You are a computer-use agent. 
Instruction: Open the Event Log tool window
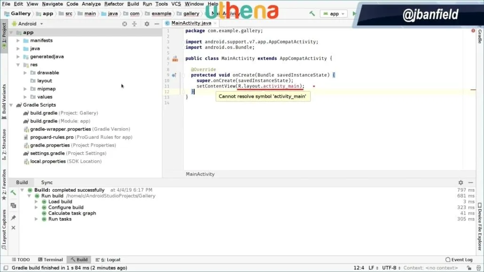[x=459, y=260]
